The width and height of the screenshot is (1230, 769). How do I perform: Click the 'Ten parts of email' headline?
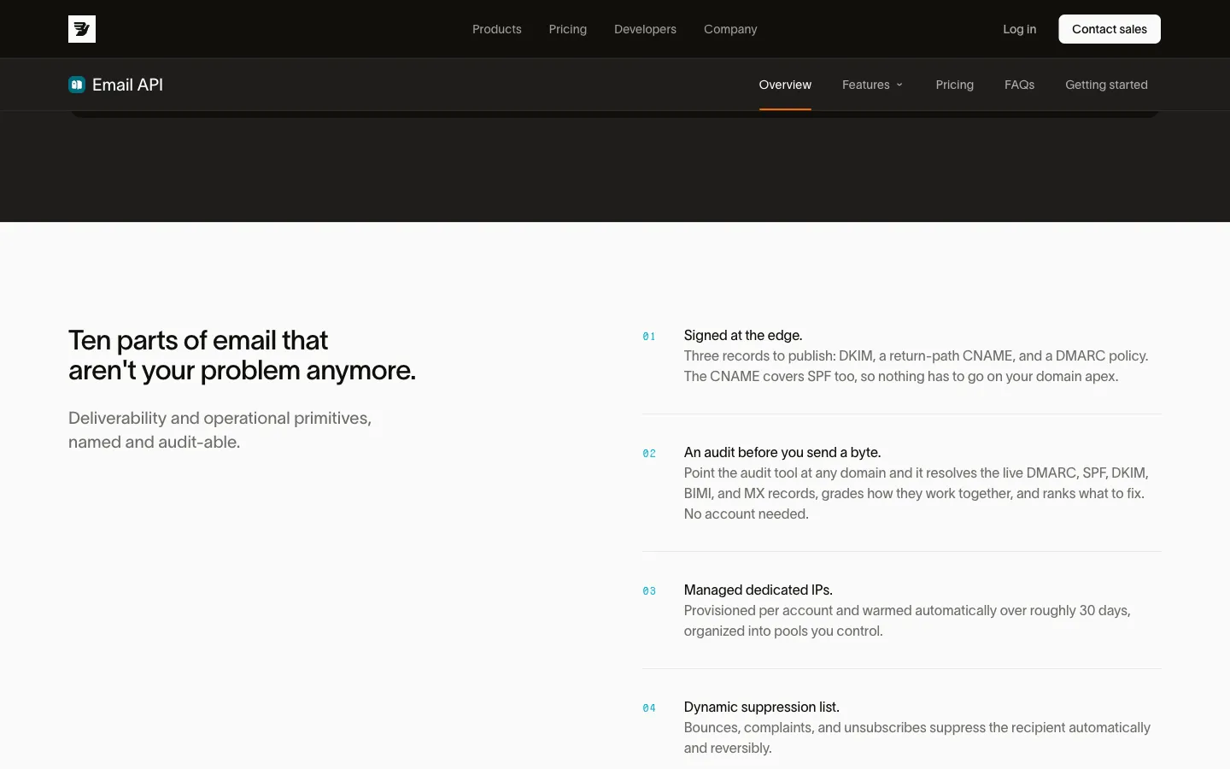243,355
